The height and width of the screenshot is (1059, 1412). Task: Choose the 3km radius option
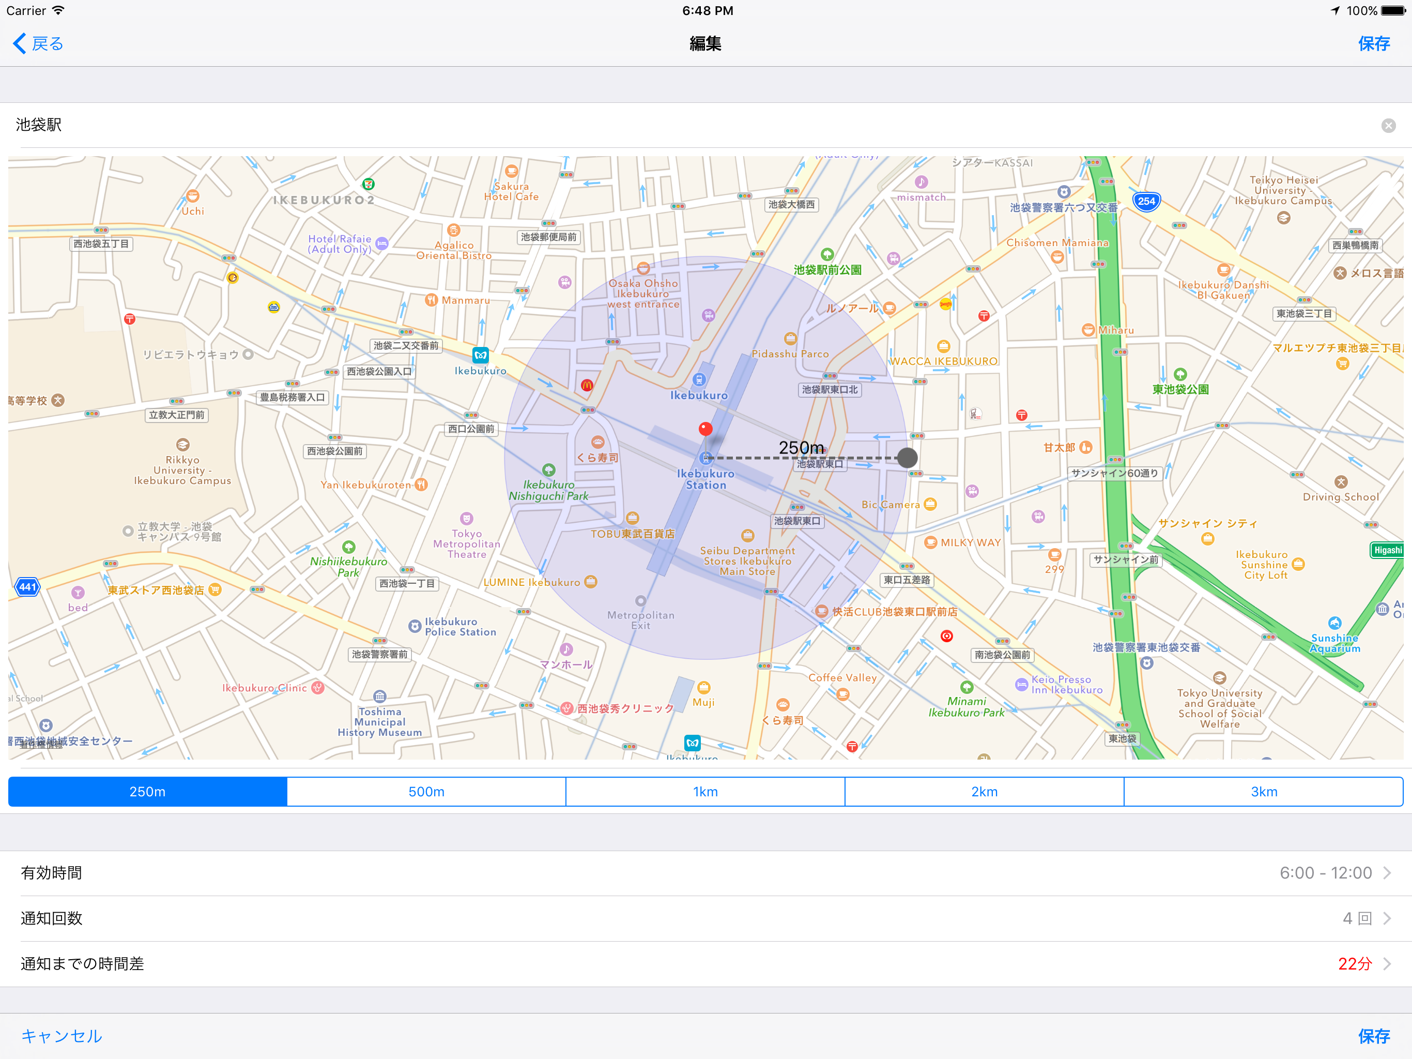(1263, 791)
